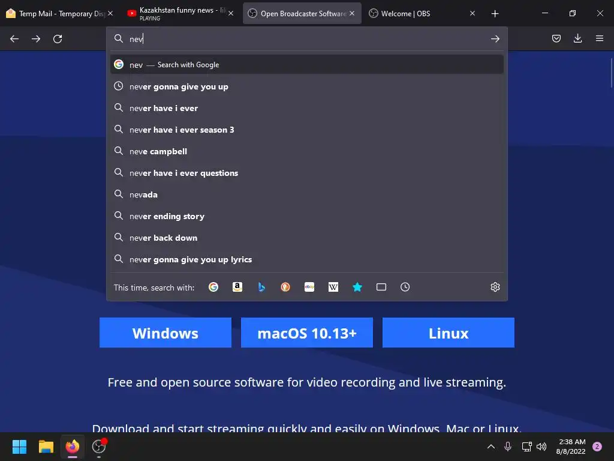The image size is (614, 461).
Task: Save page to Pocket
Action: click(x=556, y=38)
